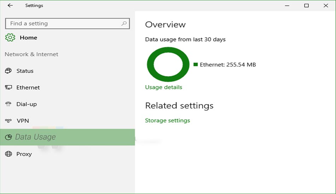The width and height of the screenshot is (336, 194).
Task: Click the Proxy globe icon
Action: (x=8, y=154)
